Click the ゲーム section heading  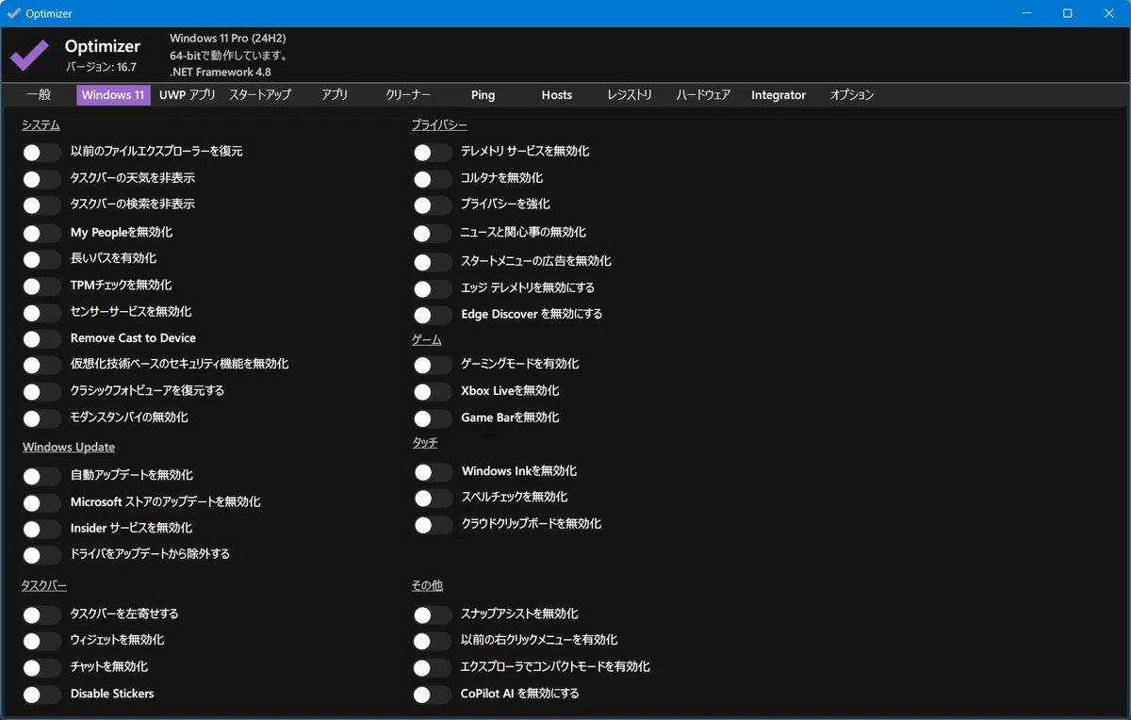pyautogui.click(x=427, y=340)
